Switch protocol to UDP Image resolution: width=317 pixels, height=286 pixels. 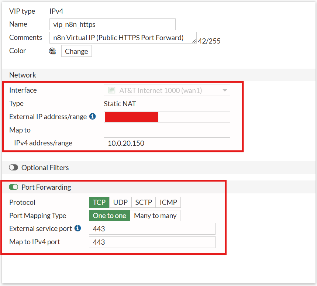point(120,202)
